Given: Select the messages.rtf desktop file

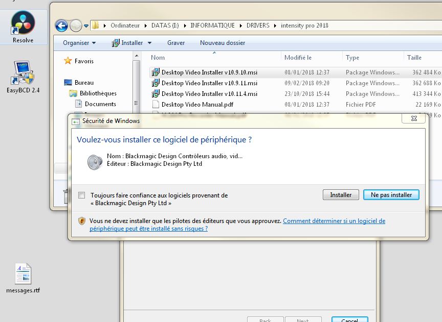Looking at the screenshot, I should (23, 278).
